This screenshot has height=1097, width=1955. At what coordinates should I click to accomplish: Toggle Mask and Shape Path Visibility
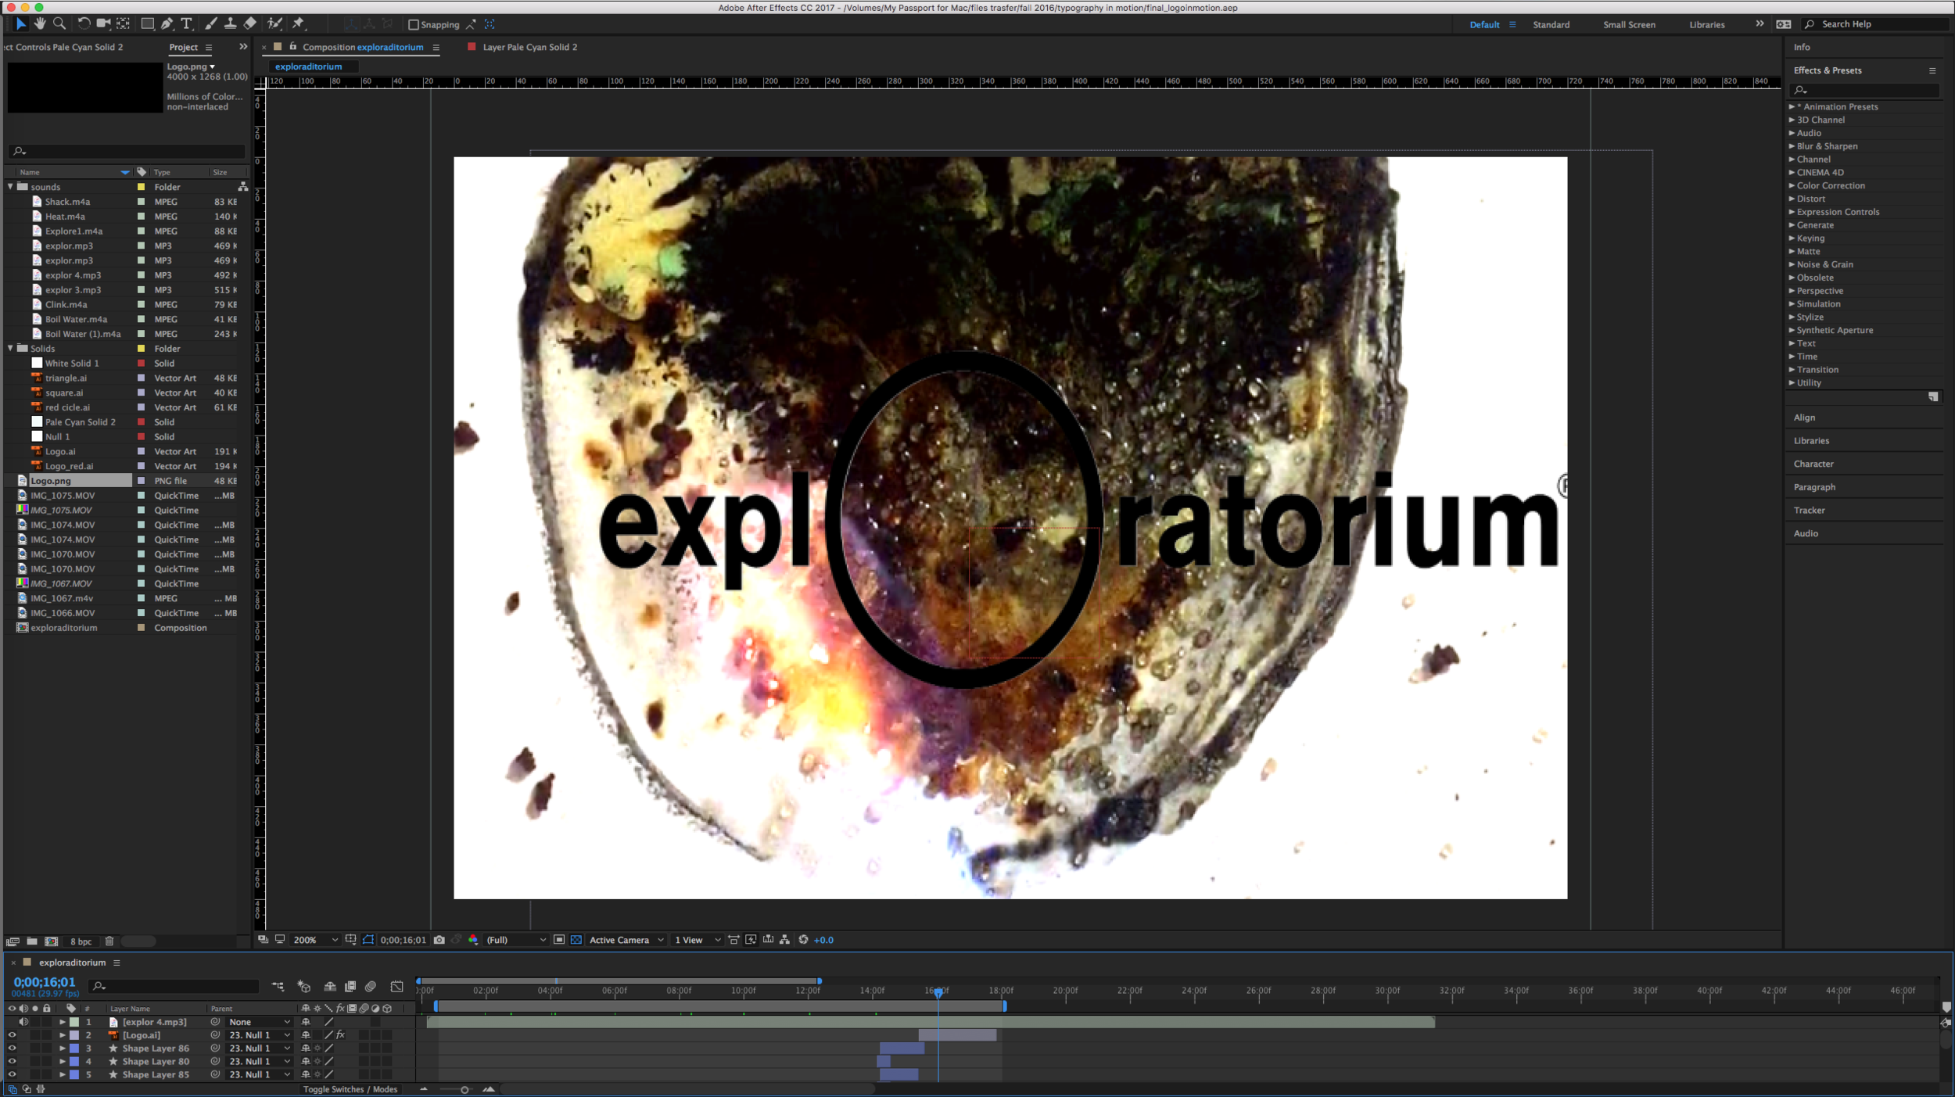tap(368, 940)
